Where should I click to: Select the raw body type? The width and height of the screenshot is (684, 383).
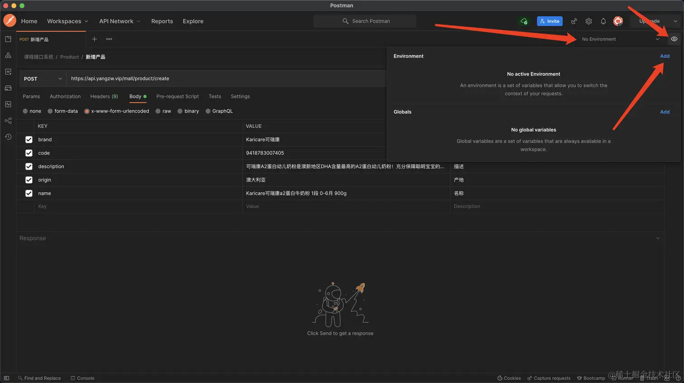click(163, 111)
